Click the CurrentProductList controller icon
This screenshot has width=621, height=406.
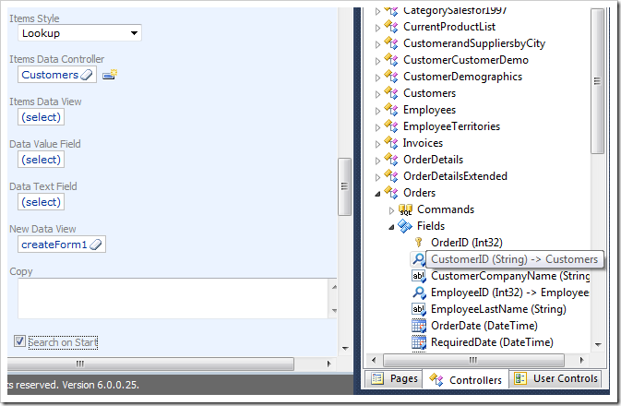pyautogui.click(x=391, y=27)
